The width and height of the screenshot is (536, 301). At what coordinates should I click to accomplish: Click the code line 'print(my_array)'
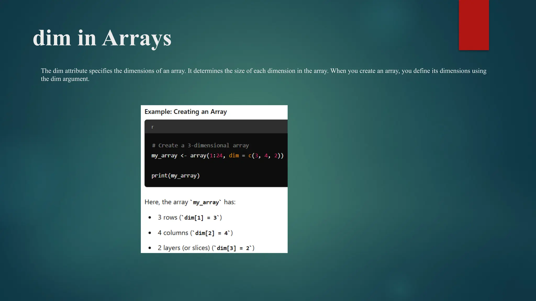tap(176, 176)
